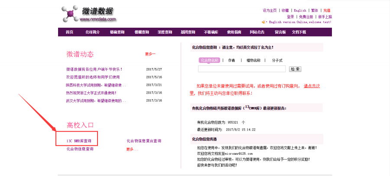Image resolution: width=390 pixels, height=176 pixels.
Task: Select the 化合物名称 search tab
Action: click(209, 61)
